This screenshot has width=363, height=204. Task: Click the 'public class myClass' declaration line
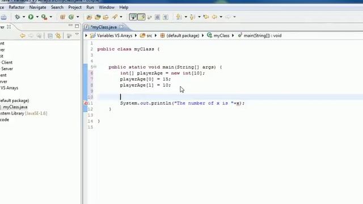coord(128,49)
